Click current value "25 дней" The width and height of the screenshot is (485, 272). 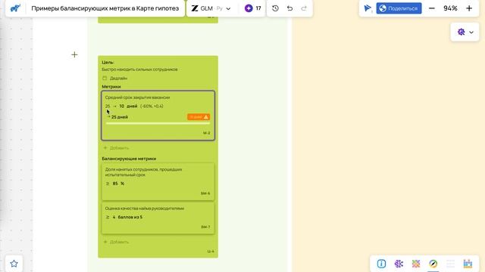click(120, 117)
